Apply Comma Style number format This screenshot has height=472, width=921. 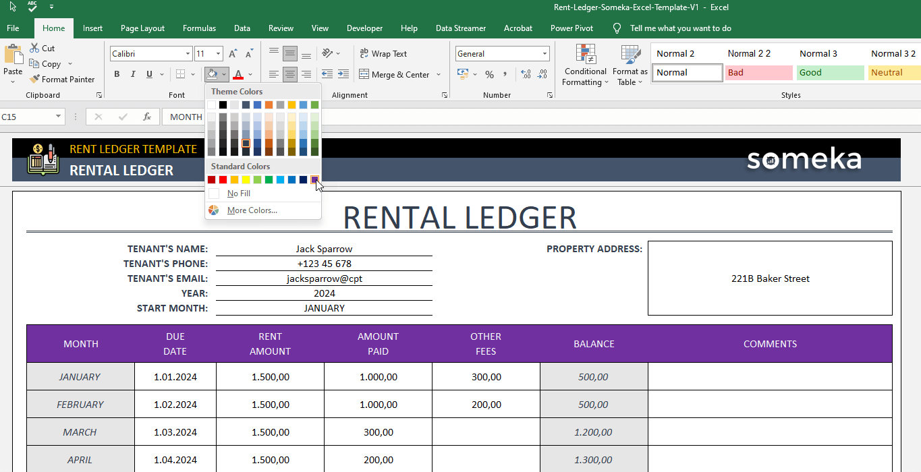(505, 74)
